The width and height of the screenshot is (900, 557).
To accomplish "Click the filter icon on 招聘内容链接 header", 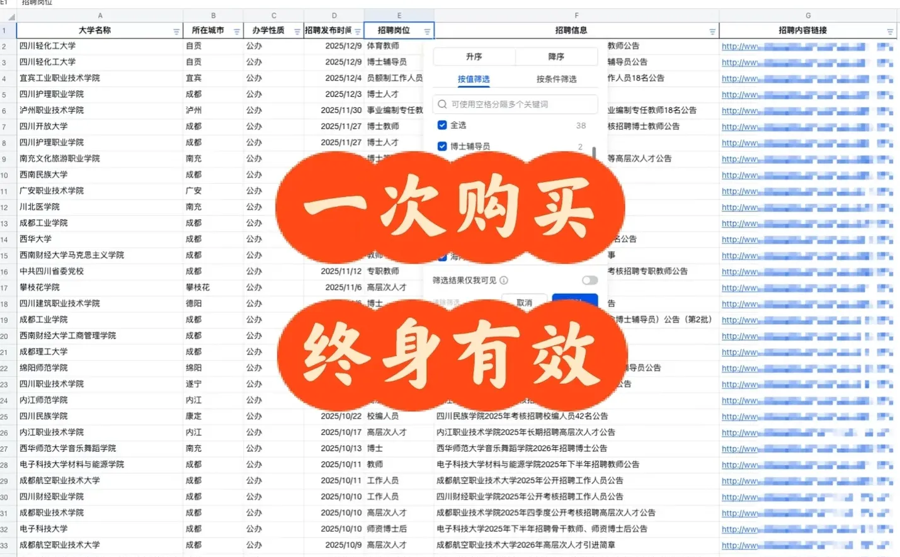I will (x=889, y=30).
